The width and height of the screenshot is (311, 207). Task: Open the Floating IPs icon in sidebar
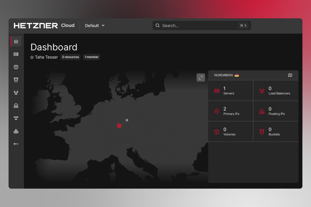coord(16,105)
